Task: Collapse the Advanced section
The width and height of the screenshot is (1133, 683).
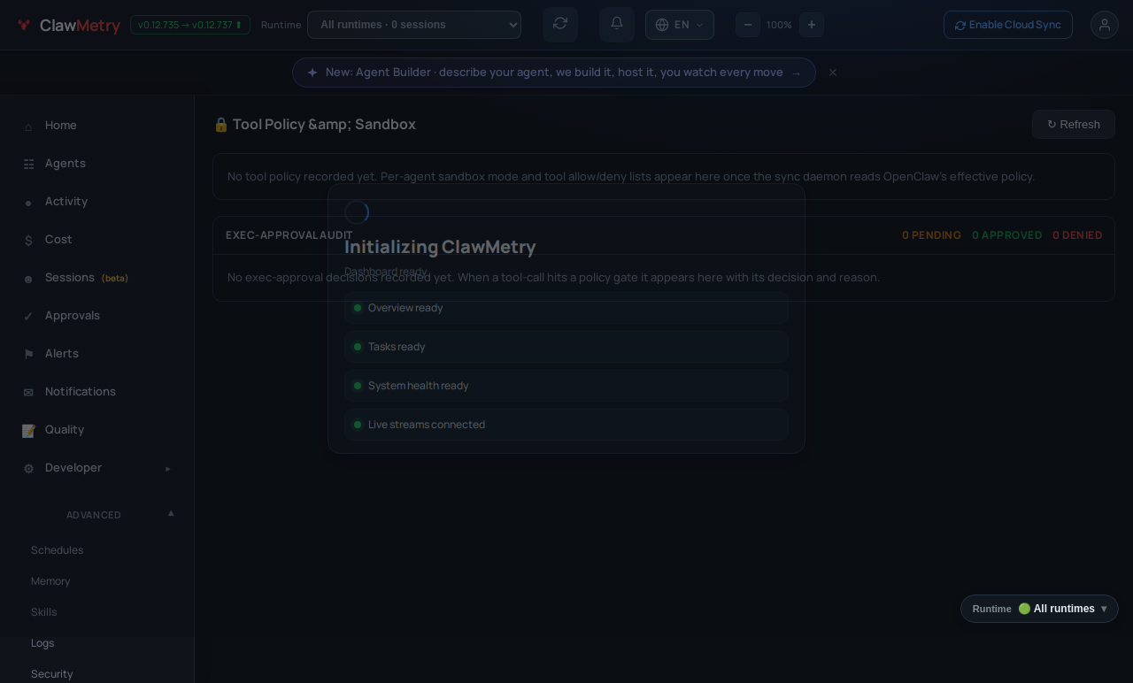Action: (x=97, y=515)
